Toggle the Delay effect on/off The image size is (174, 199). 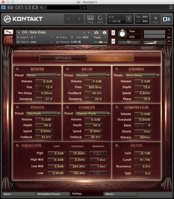pos(67,69)
